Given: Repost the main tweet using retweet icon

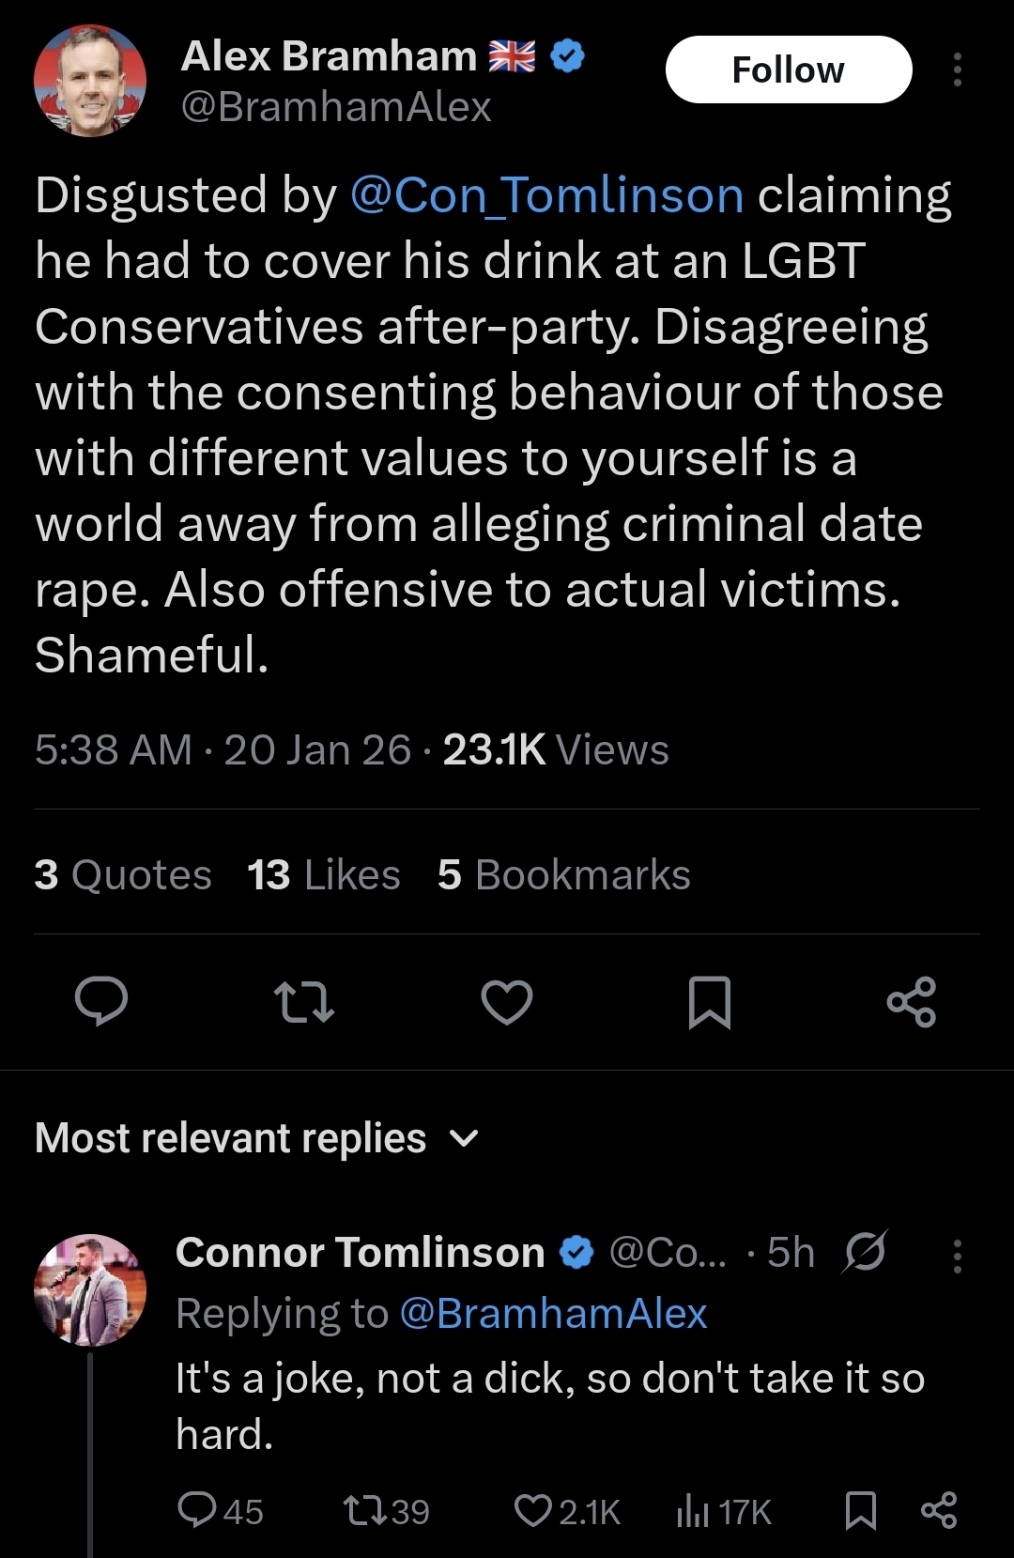Looking at the screenshot, I should pyautogui.click(x=303, y=1001).
